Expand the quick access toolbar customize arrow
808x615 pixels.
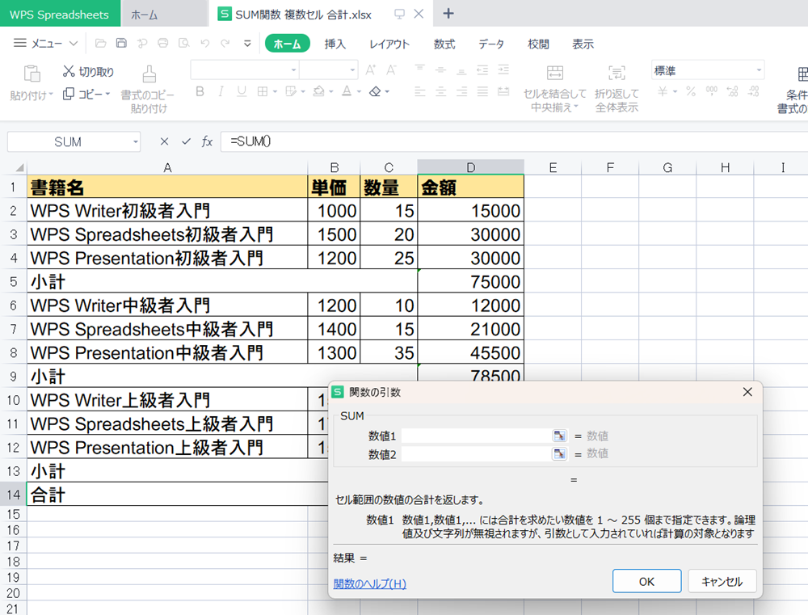coord(247,44)
